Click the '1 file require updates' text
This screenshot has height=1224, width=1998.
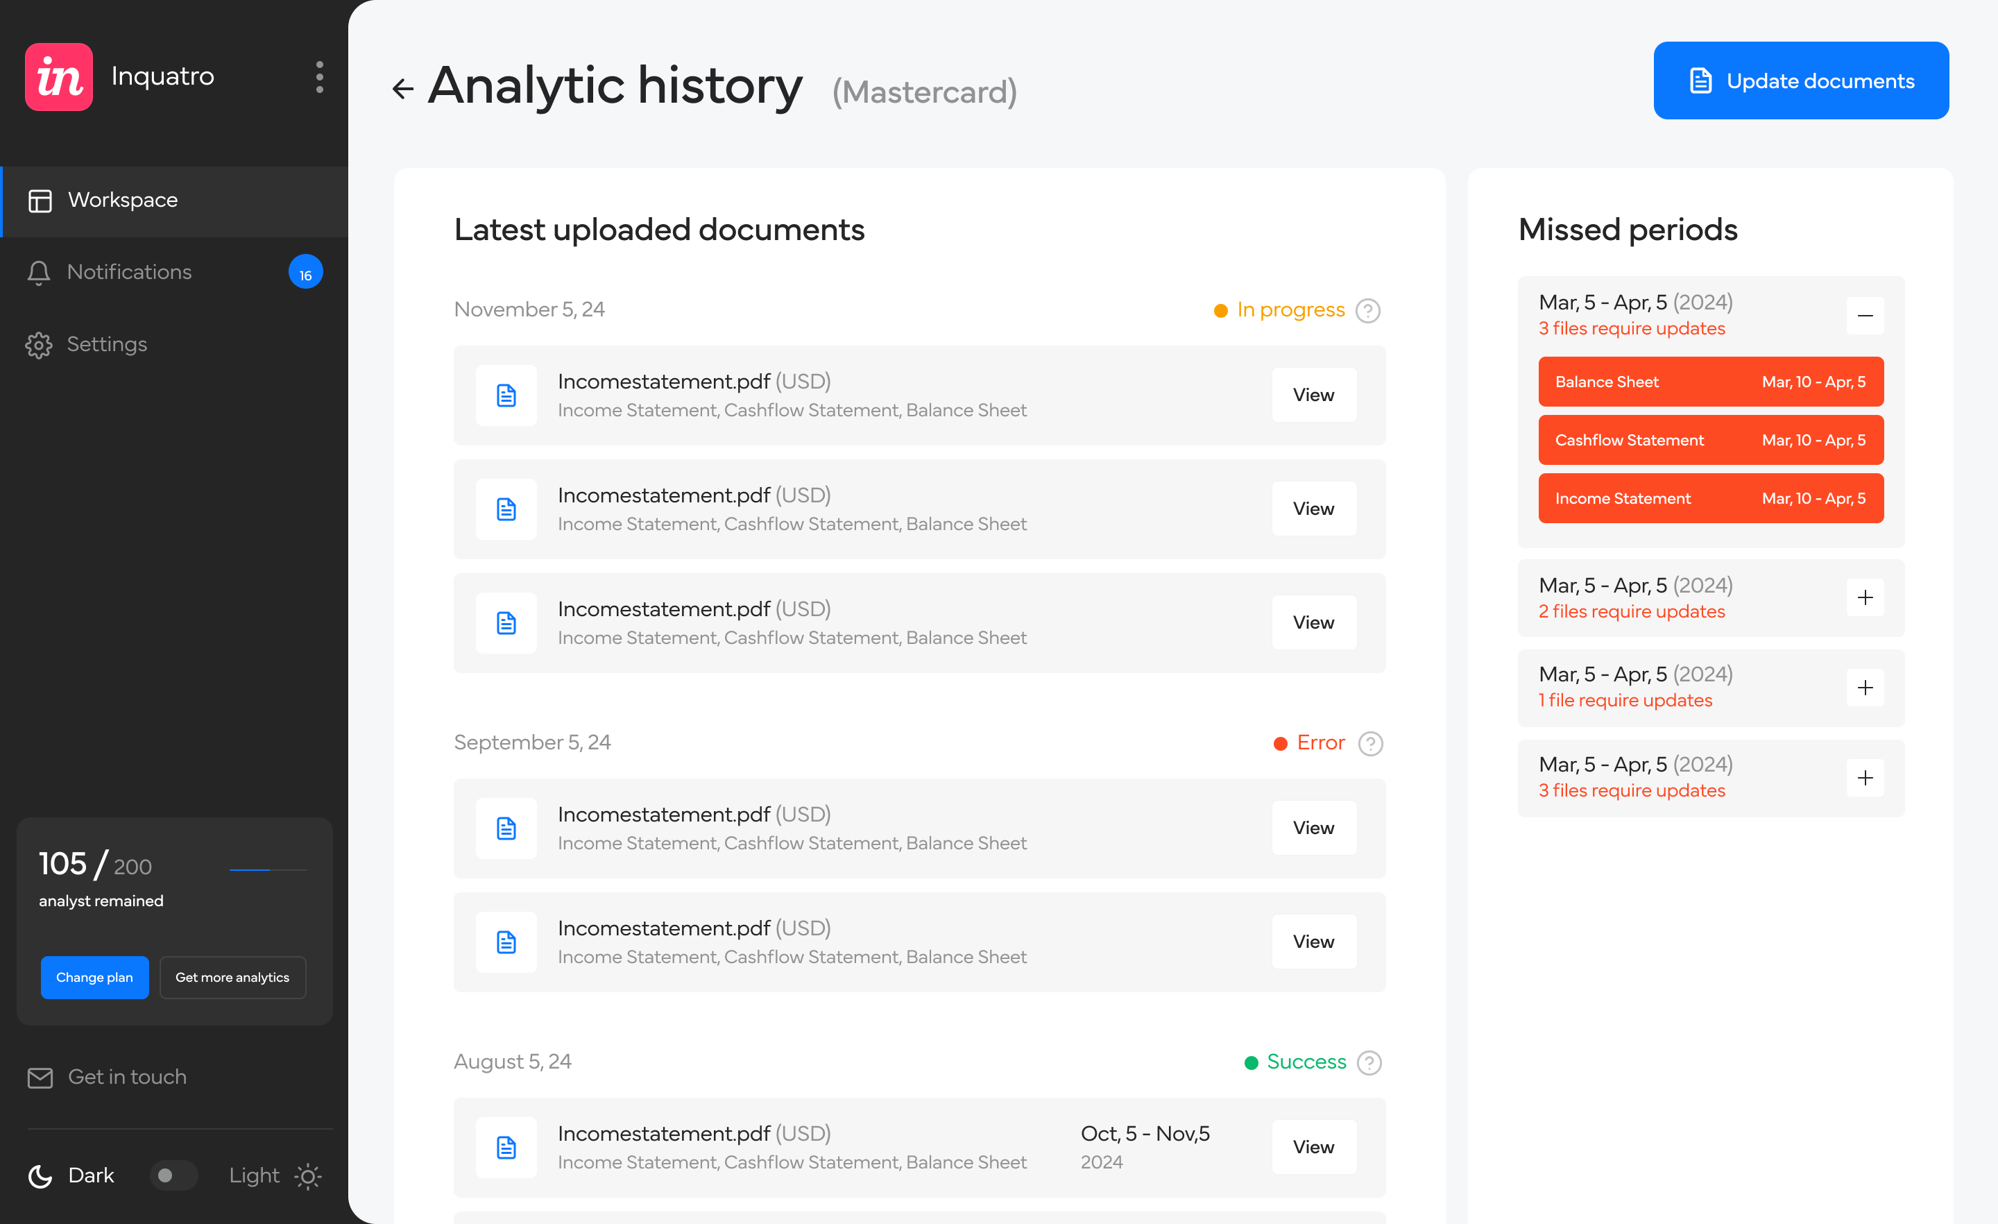(1626, 701)
